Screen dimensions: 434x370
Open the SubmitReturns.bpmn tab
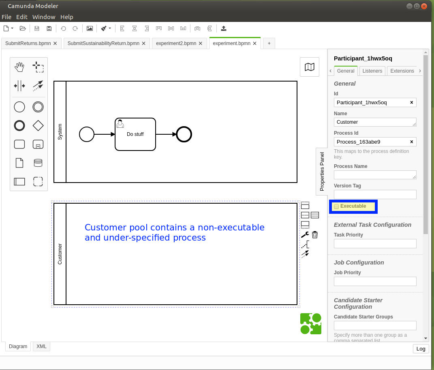(28, 43)
